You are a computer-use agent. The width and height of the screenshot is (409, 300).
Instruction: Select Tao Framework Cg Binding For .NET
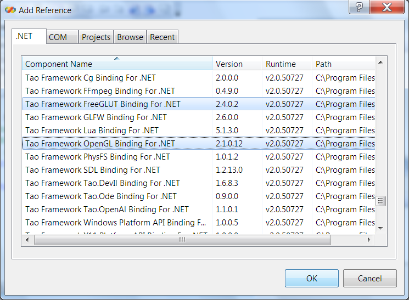(x=199, y=78)
